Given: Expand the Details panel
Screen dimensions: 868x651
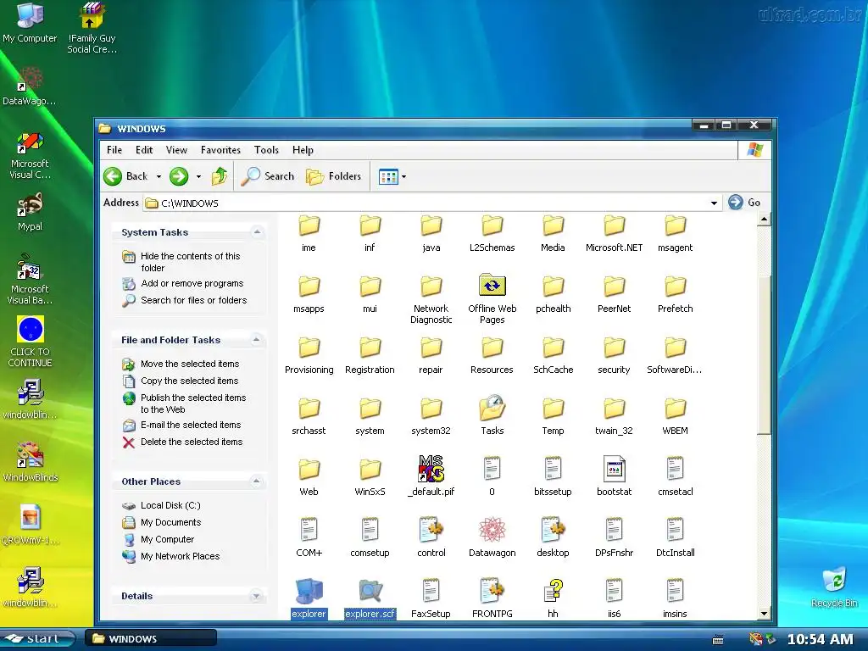Looking at the screenshot, I should (x=256, y=596).
